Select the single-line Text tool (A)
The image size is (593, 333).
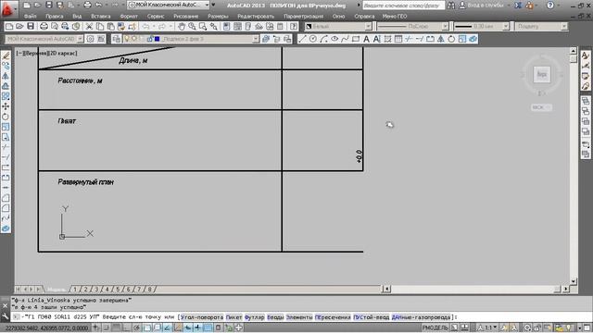coord(366,39)
